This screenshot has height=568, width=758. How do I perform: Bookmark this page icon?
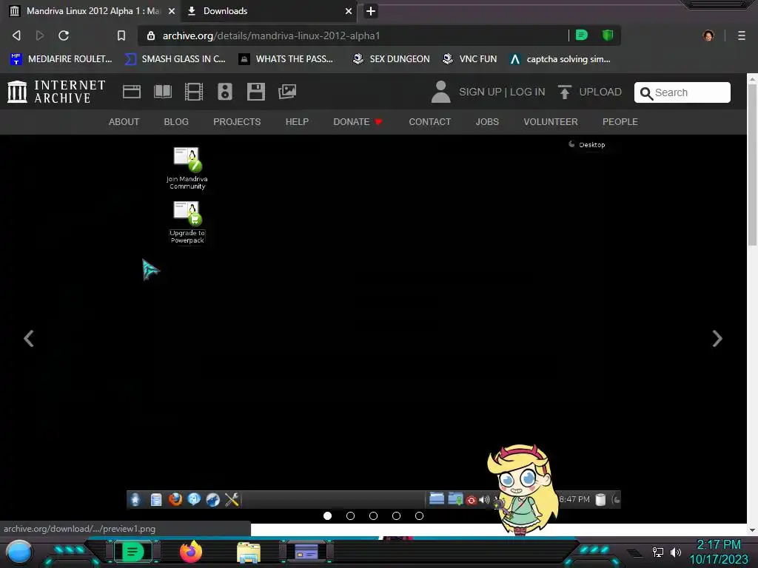pos(121,35)
